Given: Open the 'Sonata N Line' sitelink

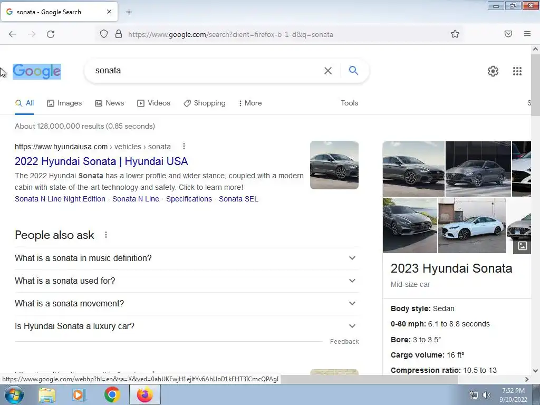Looking at the screenshot, I should point(136,199).
